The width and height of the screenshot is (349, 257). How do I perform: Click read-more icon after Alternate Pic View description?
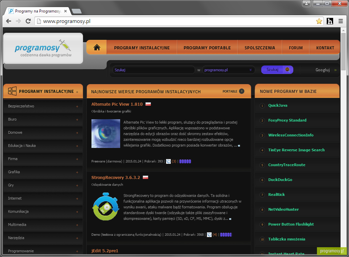tap(239, 146)
